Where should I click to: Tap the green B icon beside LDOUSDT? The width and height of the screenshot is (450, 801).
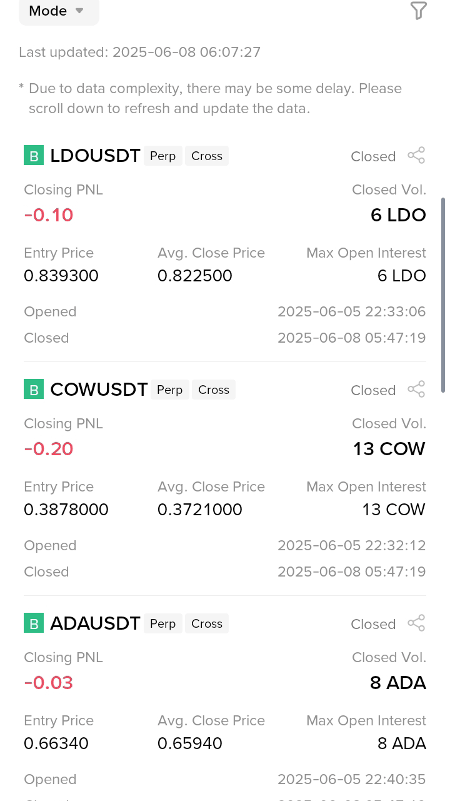(x=34, y=156)
